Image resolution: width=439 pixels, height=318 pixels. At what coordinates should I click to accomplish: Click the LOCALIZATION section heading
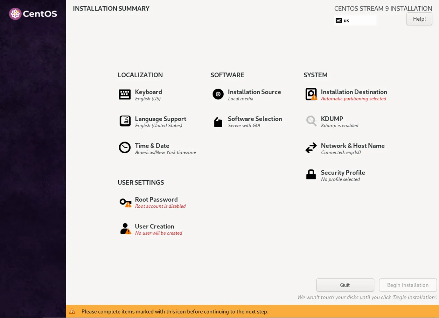tap(140, 75)
